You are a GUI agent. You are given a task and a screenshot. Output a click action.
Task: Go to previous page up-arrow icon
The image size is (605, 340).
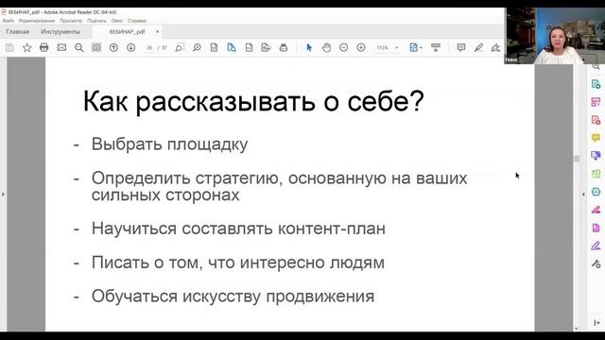pyautogui.click(x=113, y=47)
